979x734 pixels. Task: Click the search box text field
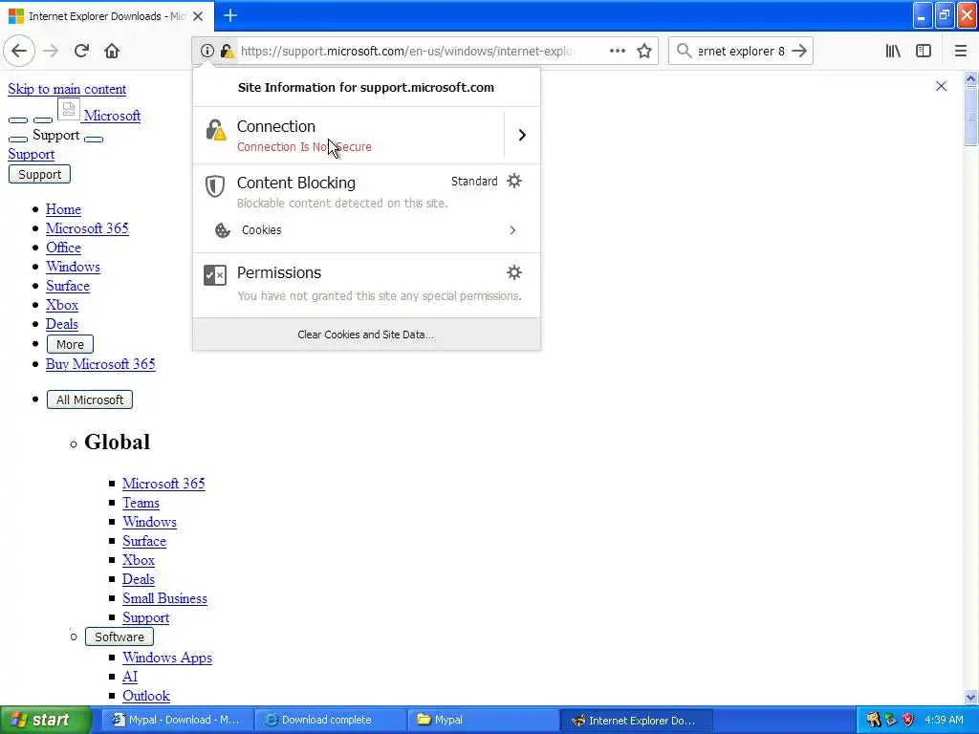pos(741,51)
